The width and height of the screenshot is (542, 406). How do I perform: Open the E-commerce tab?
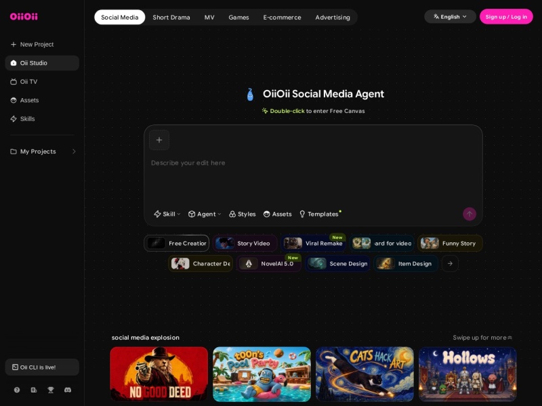[282, 18]
